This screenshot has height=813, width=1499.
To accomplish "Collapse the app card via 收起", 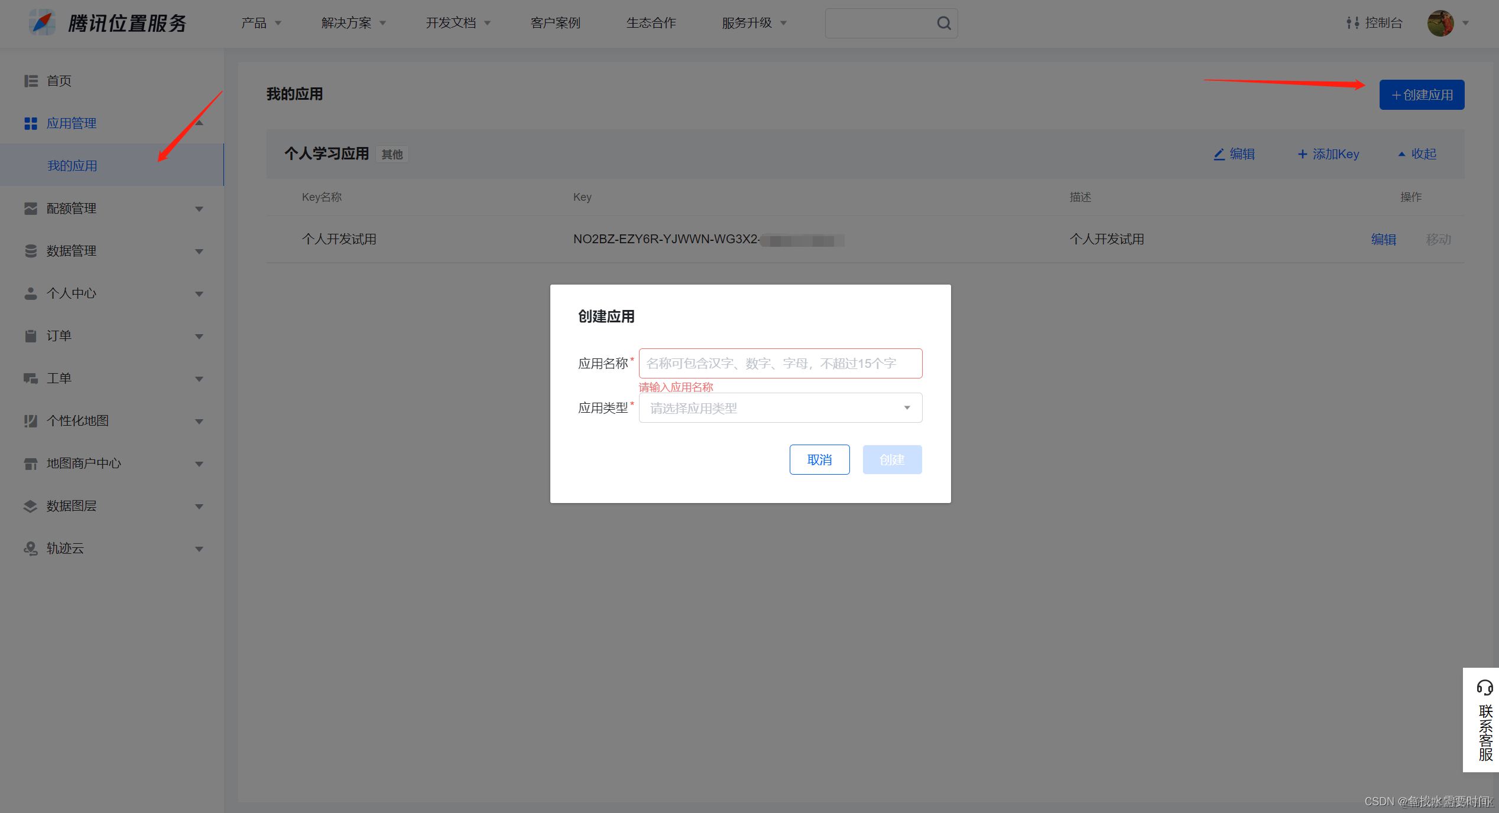I will pos(1417,154).
